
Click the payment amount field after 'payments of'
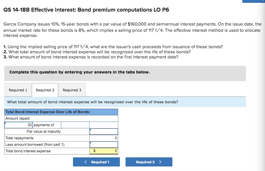click(x=72, y=125)
